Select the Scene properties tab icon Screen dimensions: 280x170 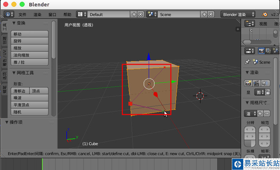(x=275, y=51)
